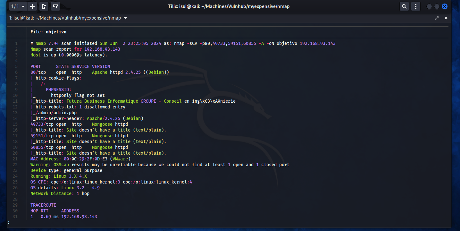Viewport: 460px width, 231px height.
Task: Minimize the Tilix window
Action: point(429,6)
